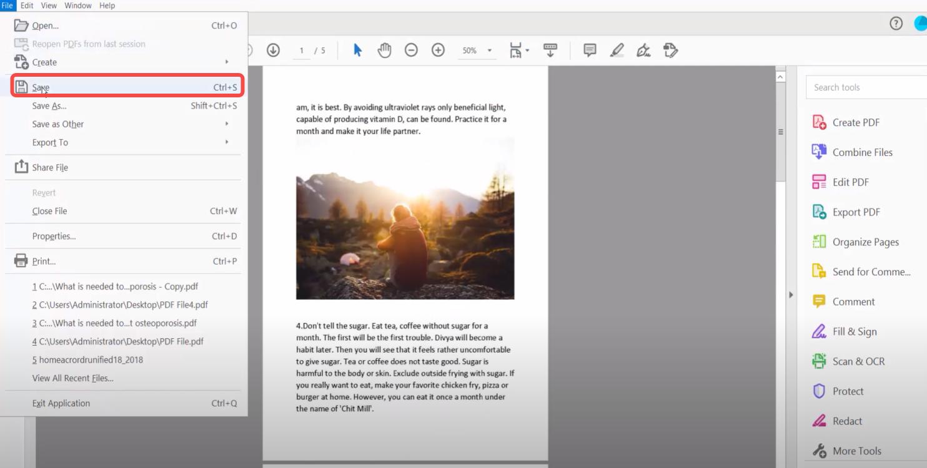927x468 pixels.
Task: Open the zoom level 50% dropdown
Action: coord(489,51)
